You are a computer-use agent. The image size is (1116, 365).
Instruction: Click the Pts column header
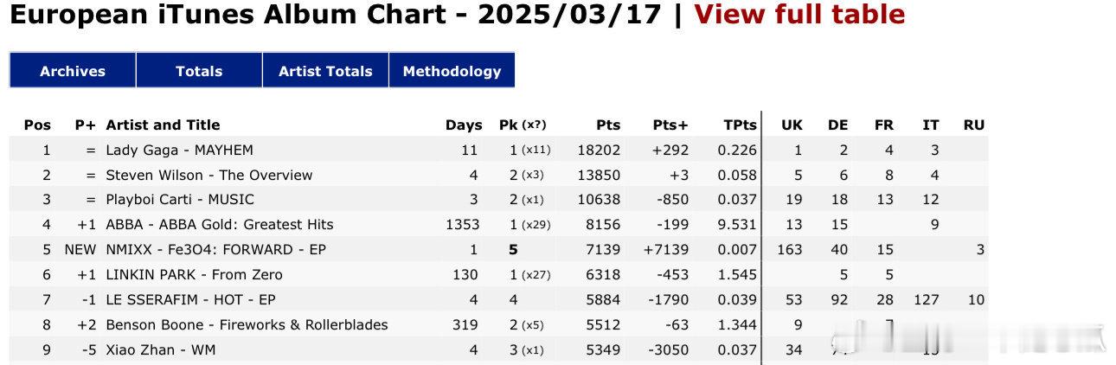(608, 125)
